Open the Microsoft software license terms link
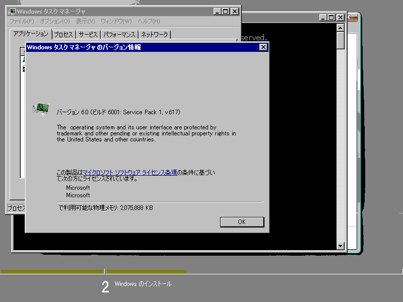Screen dimensions: 403x302 click(130, 173)
